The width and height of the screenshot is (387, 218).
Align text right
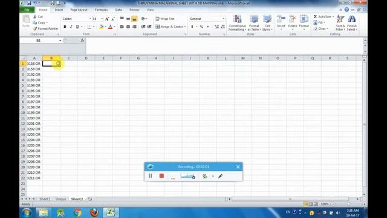tap(134, 27)
